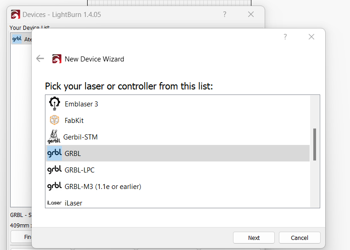The height and width of the screenshot is (250, 350).
Task: Click the GRBL-M3 logo icon
Action: pyautogui.click(x=55, y=186)
